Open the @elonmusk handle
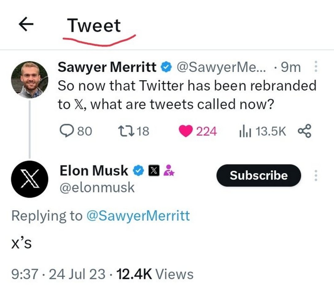 click(97, 187)
